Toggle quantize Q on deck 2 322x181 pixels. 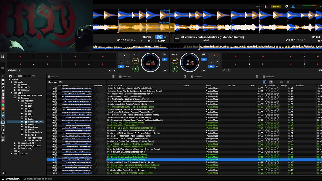pyautogui.click(x=204, y=59)
